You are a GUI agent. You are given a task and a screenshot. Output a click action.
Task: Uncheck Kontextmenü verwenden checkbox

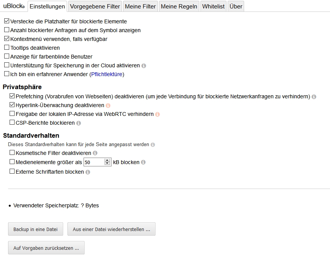(7, 39)
